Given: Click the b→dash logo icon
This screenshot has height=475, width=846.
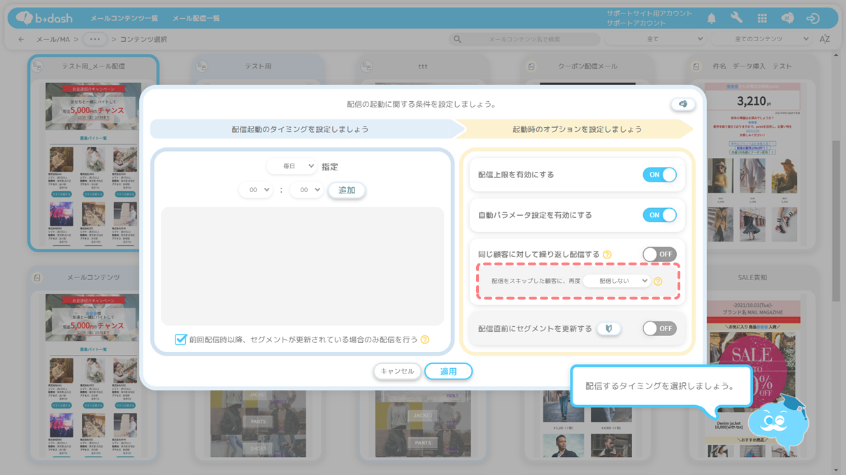Looking at the screenshot, I should pyautogui.click(x=43, y=18).
